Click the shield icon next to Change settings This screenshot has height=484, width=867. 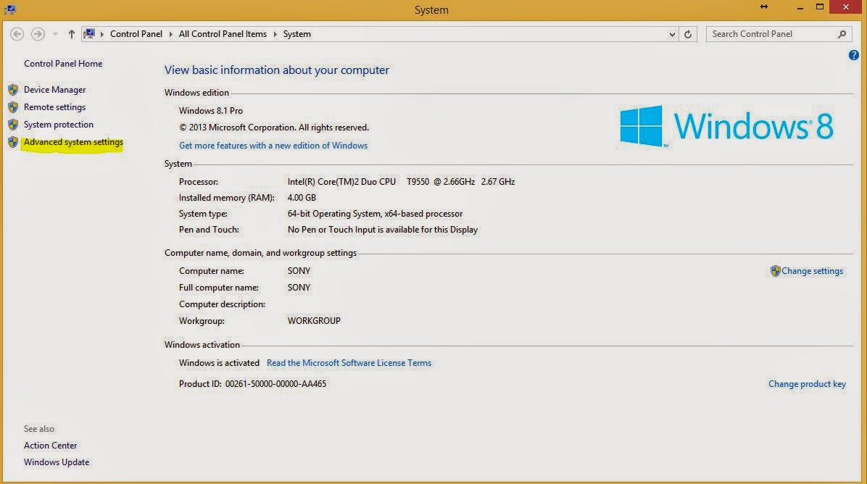click(774, 270)
